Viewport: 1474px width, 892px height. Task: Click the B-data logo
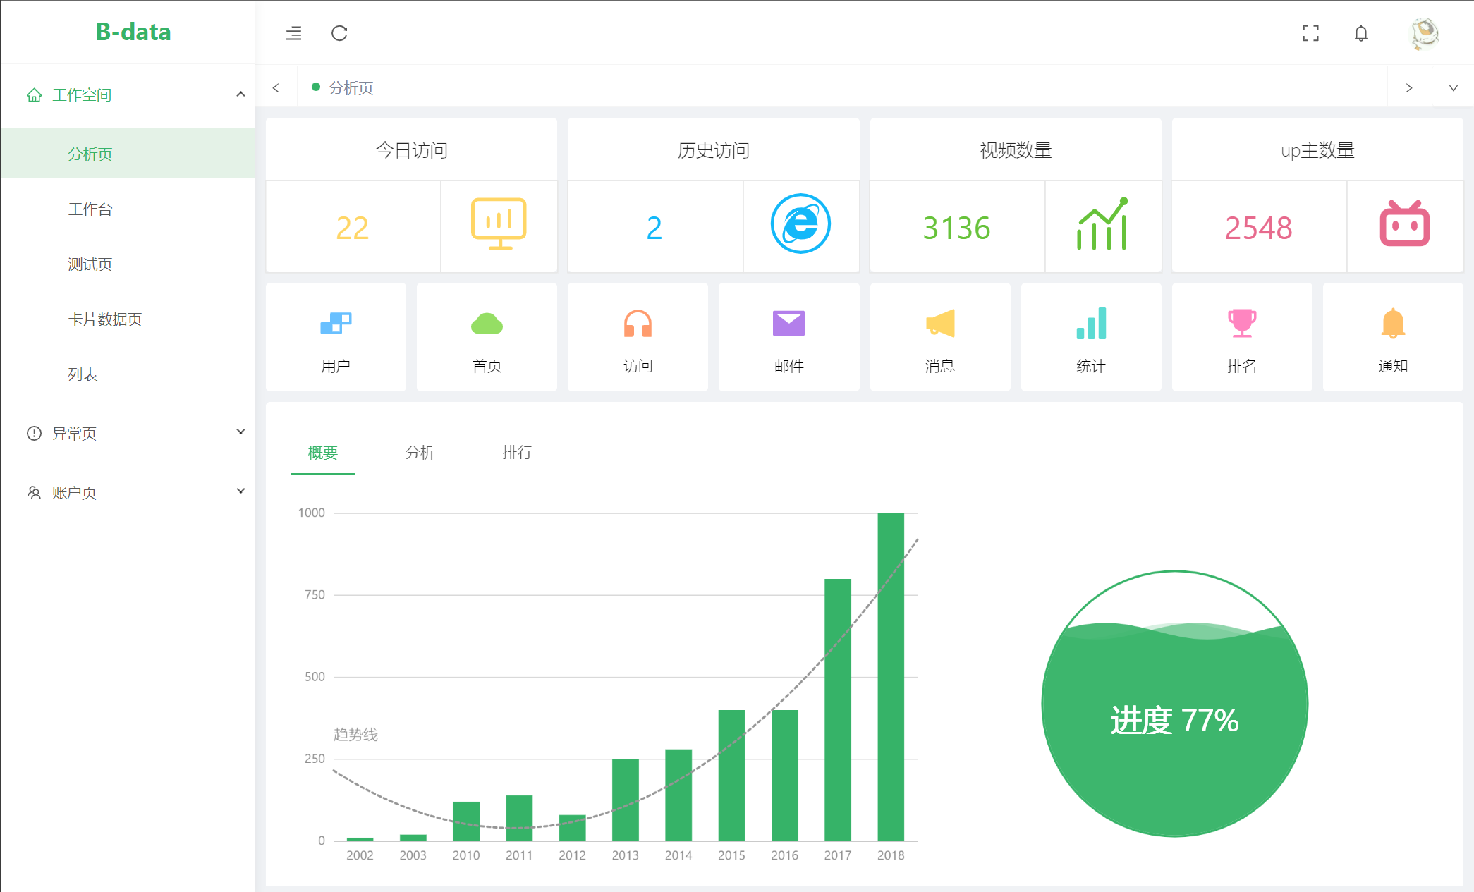tap(133, 32)
